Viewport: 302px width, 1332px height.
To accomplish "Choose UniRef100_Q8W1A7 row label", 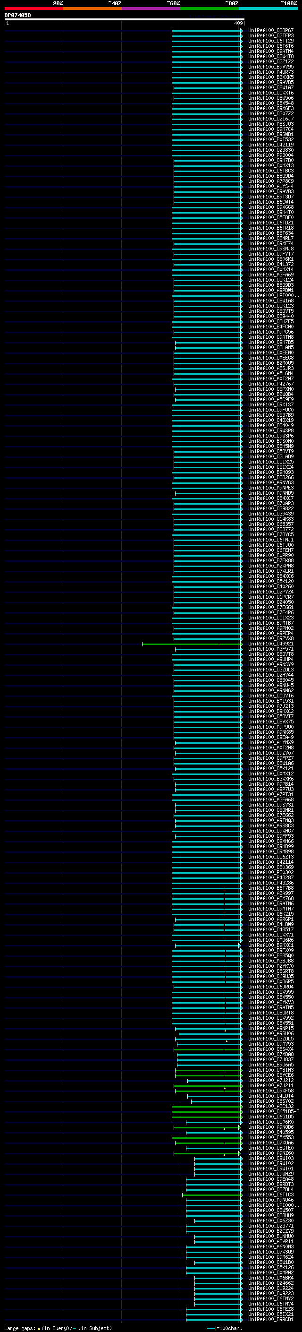I will coord(270,87).
